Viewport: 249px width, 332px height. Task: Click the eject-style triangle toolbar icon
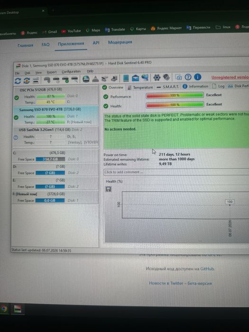tap(95, 79)
